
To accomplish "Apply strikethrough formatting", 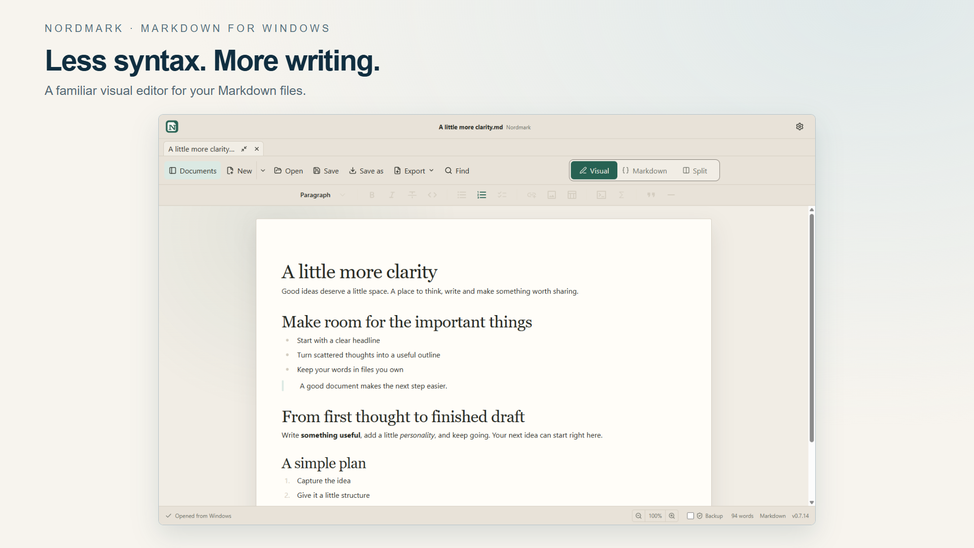I will 412,195.
